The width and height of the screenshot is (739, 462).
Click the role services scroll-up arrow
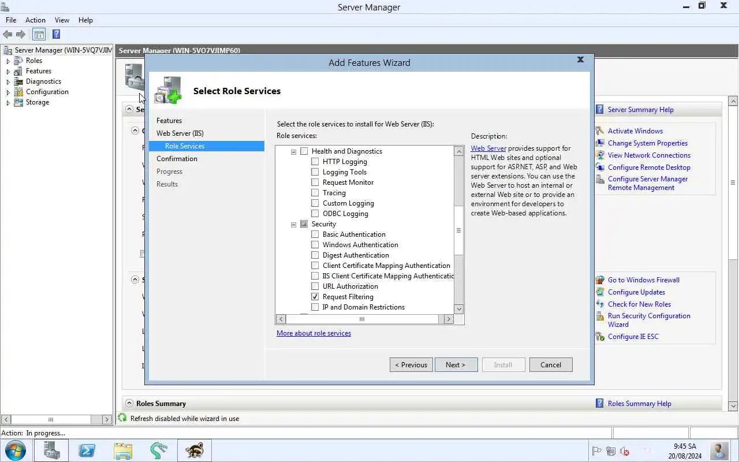(x=459, y=151)
